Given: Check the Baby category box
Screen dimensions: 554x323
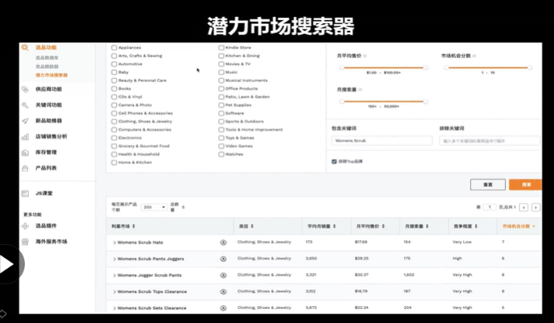Looking at the screenshot, I should (114, 72).
